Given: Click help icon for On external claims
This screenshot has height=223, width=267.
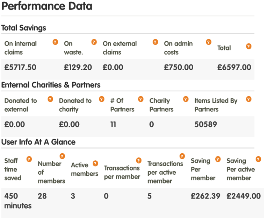Looking at the screenshot, I should coord(155,42).
